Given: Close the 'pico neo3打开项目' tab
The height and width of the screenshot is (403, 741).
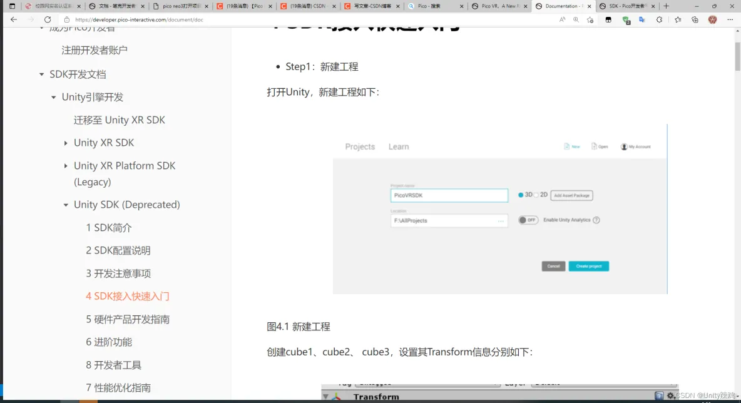Looking at the screenshot, I should pyautogui.click(x=207, y=6).
